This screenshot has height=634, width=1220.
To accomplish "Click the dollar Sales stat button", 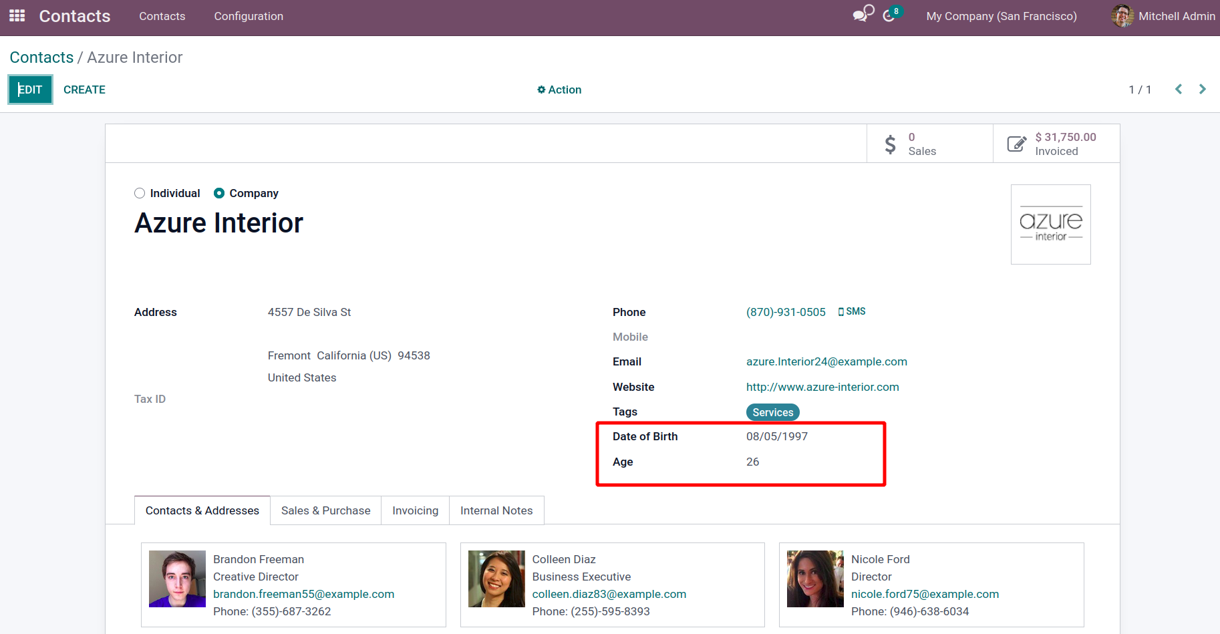I will 929,144.
